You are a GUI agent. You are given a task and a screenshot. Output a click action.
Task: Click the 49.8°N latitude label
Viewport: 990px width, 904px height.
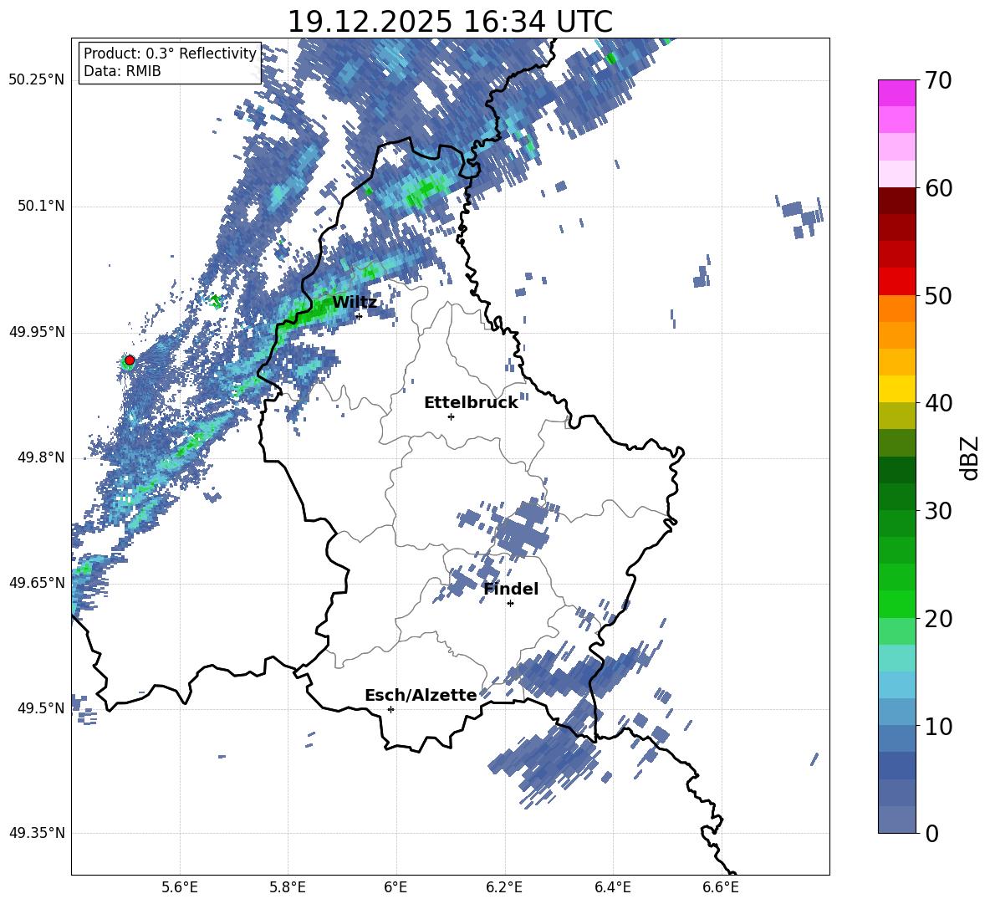[x=41, y=457]
